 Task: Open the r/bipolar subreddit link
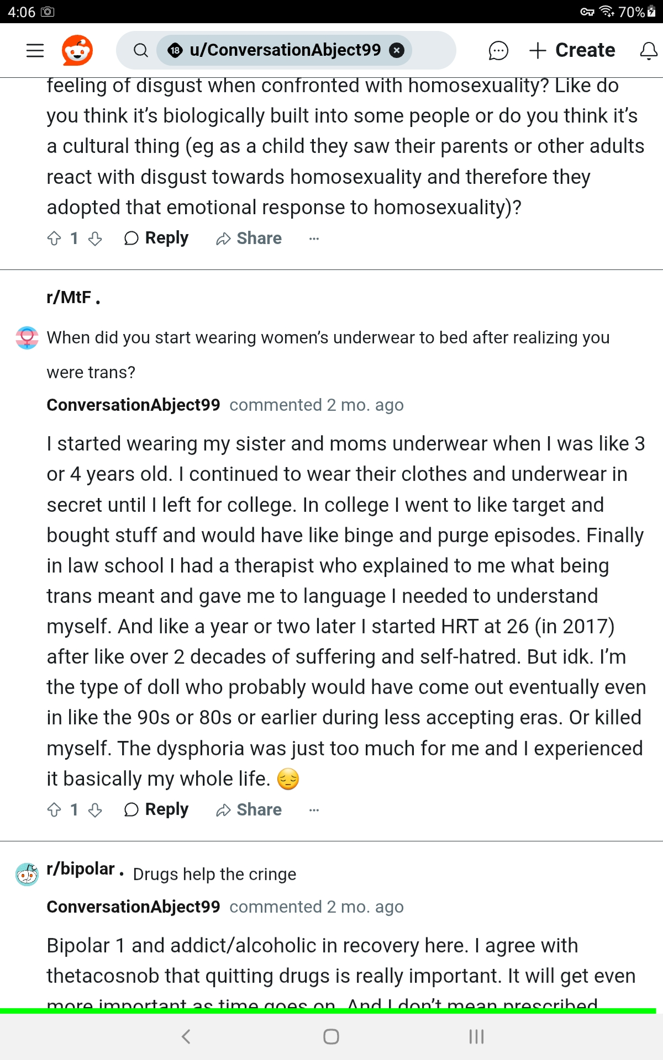[x=81, y=869]
